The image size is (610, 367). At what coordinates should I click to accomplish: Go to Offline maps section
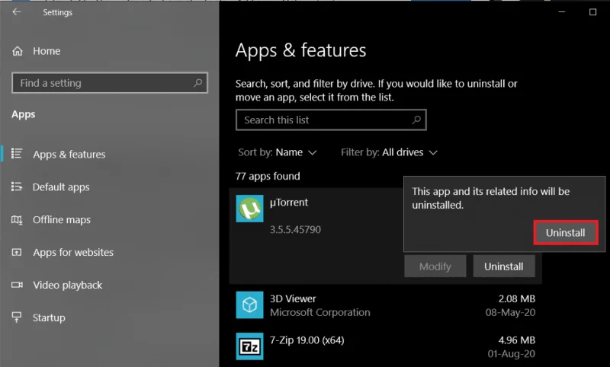[x=62, y=220]
